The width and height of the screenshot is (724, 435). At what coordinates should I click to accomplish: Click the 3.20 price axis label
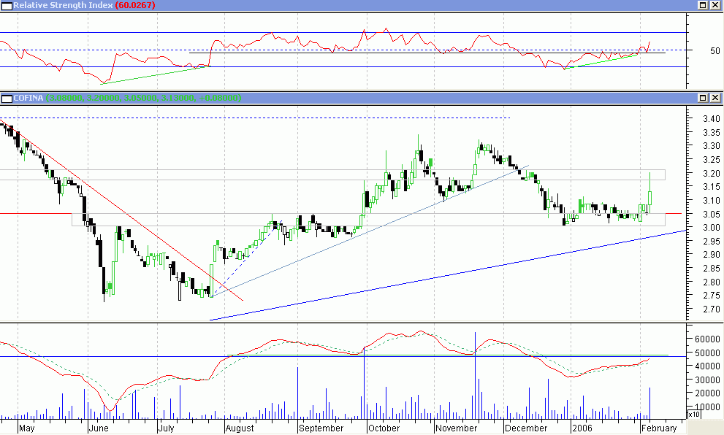[x=711, y=174]
